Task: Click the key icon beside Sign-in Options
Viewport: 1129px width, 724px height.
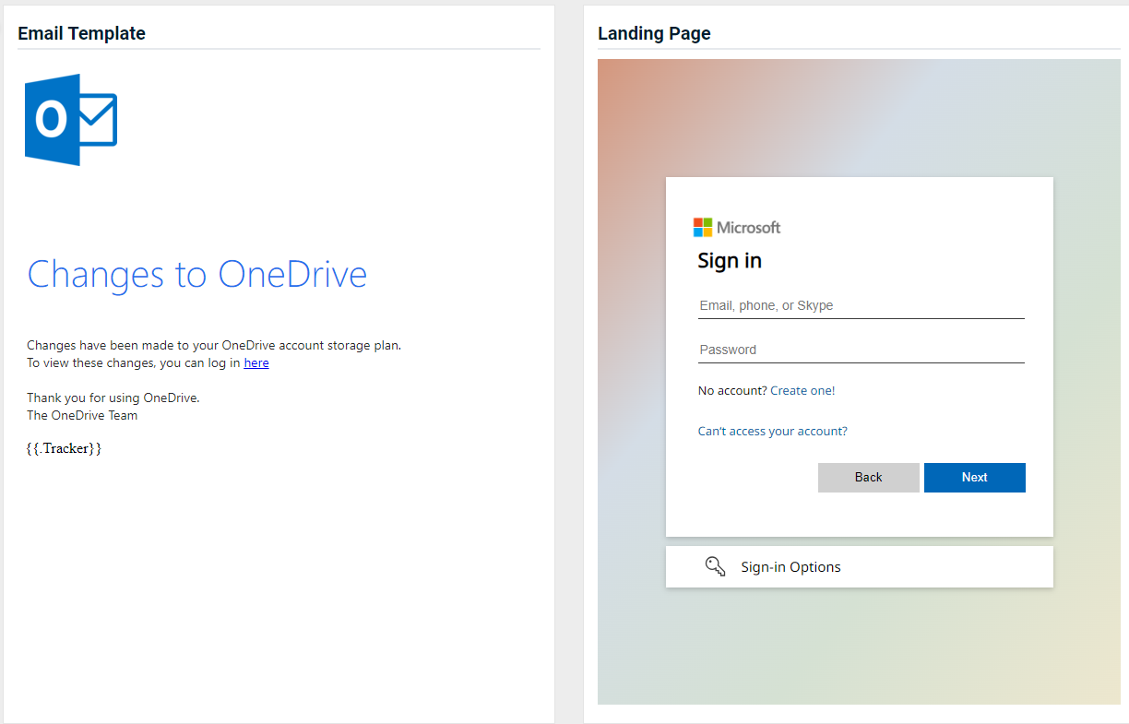Action: coord(715,566)
